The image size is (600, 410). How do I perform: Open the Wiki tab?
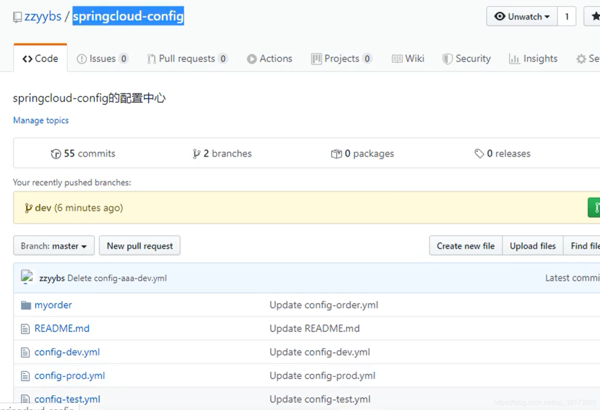coord(408,58)
